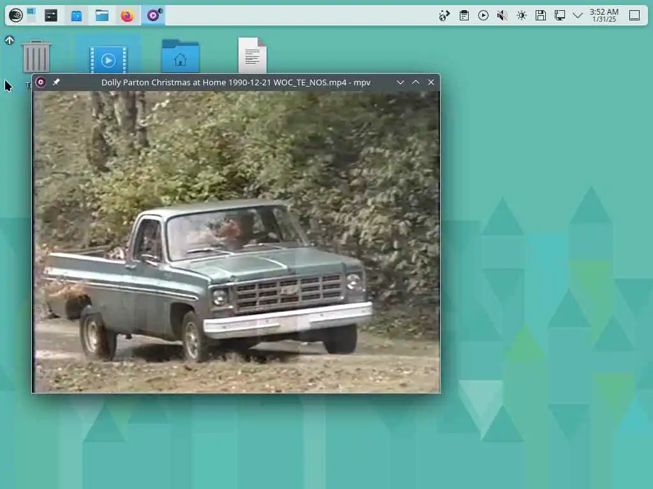The image size is (653, 489).
Task: Open the floppy disk devices tray icon
Action: click(x=541, y=16)
